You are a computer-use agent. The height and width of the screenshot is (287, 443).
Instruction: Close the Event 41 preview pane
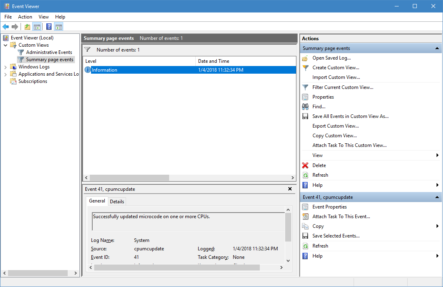[x=290, y=189]
